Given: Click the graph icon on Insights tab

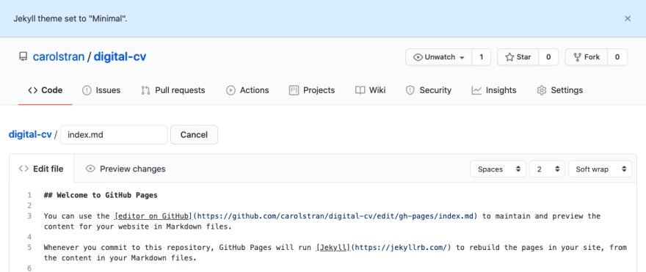Looking at the screenshot, I should pyautogui.click(x=476, y=90).
